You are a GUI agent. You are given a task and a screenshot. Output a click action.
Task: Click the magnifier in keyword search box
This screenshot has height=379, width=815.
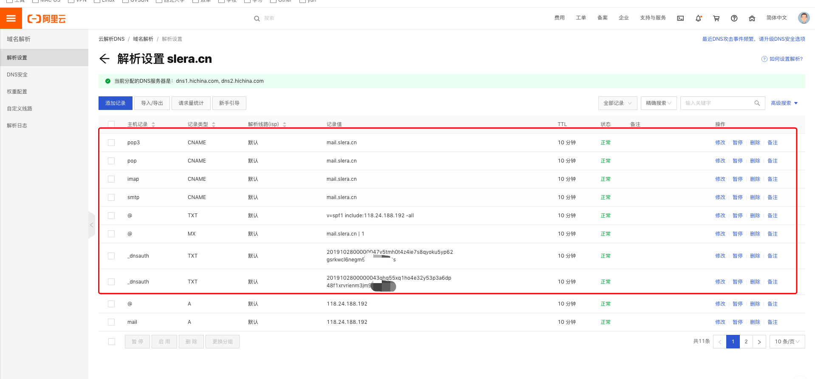pos(757,103)
